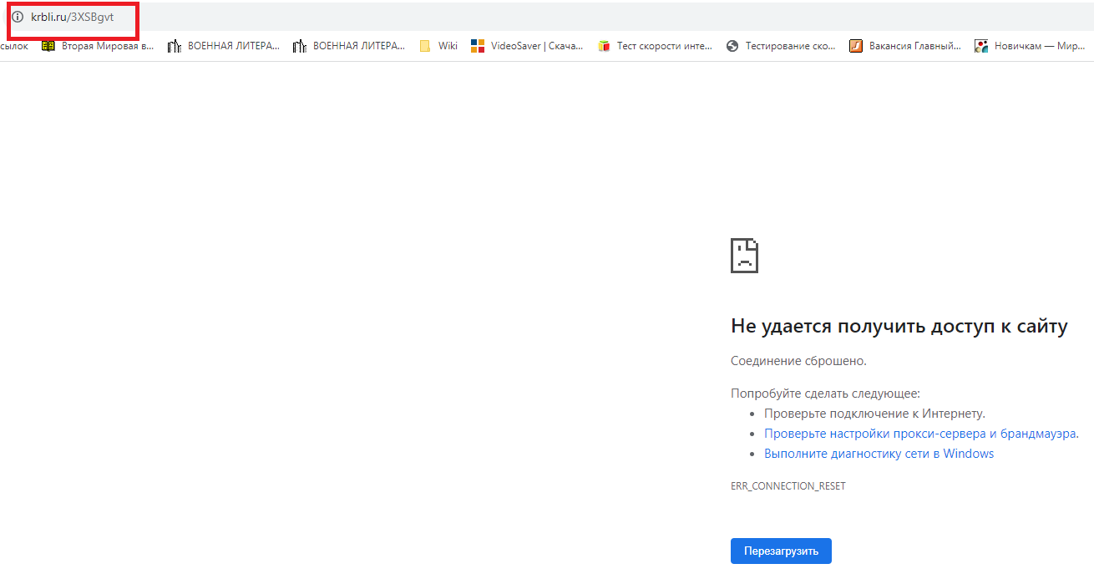Screen dimensions: 1094x579
Task: Open the Тестирование ско... bookmark
Action: [x=781, y=46]
